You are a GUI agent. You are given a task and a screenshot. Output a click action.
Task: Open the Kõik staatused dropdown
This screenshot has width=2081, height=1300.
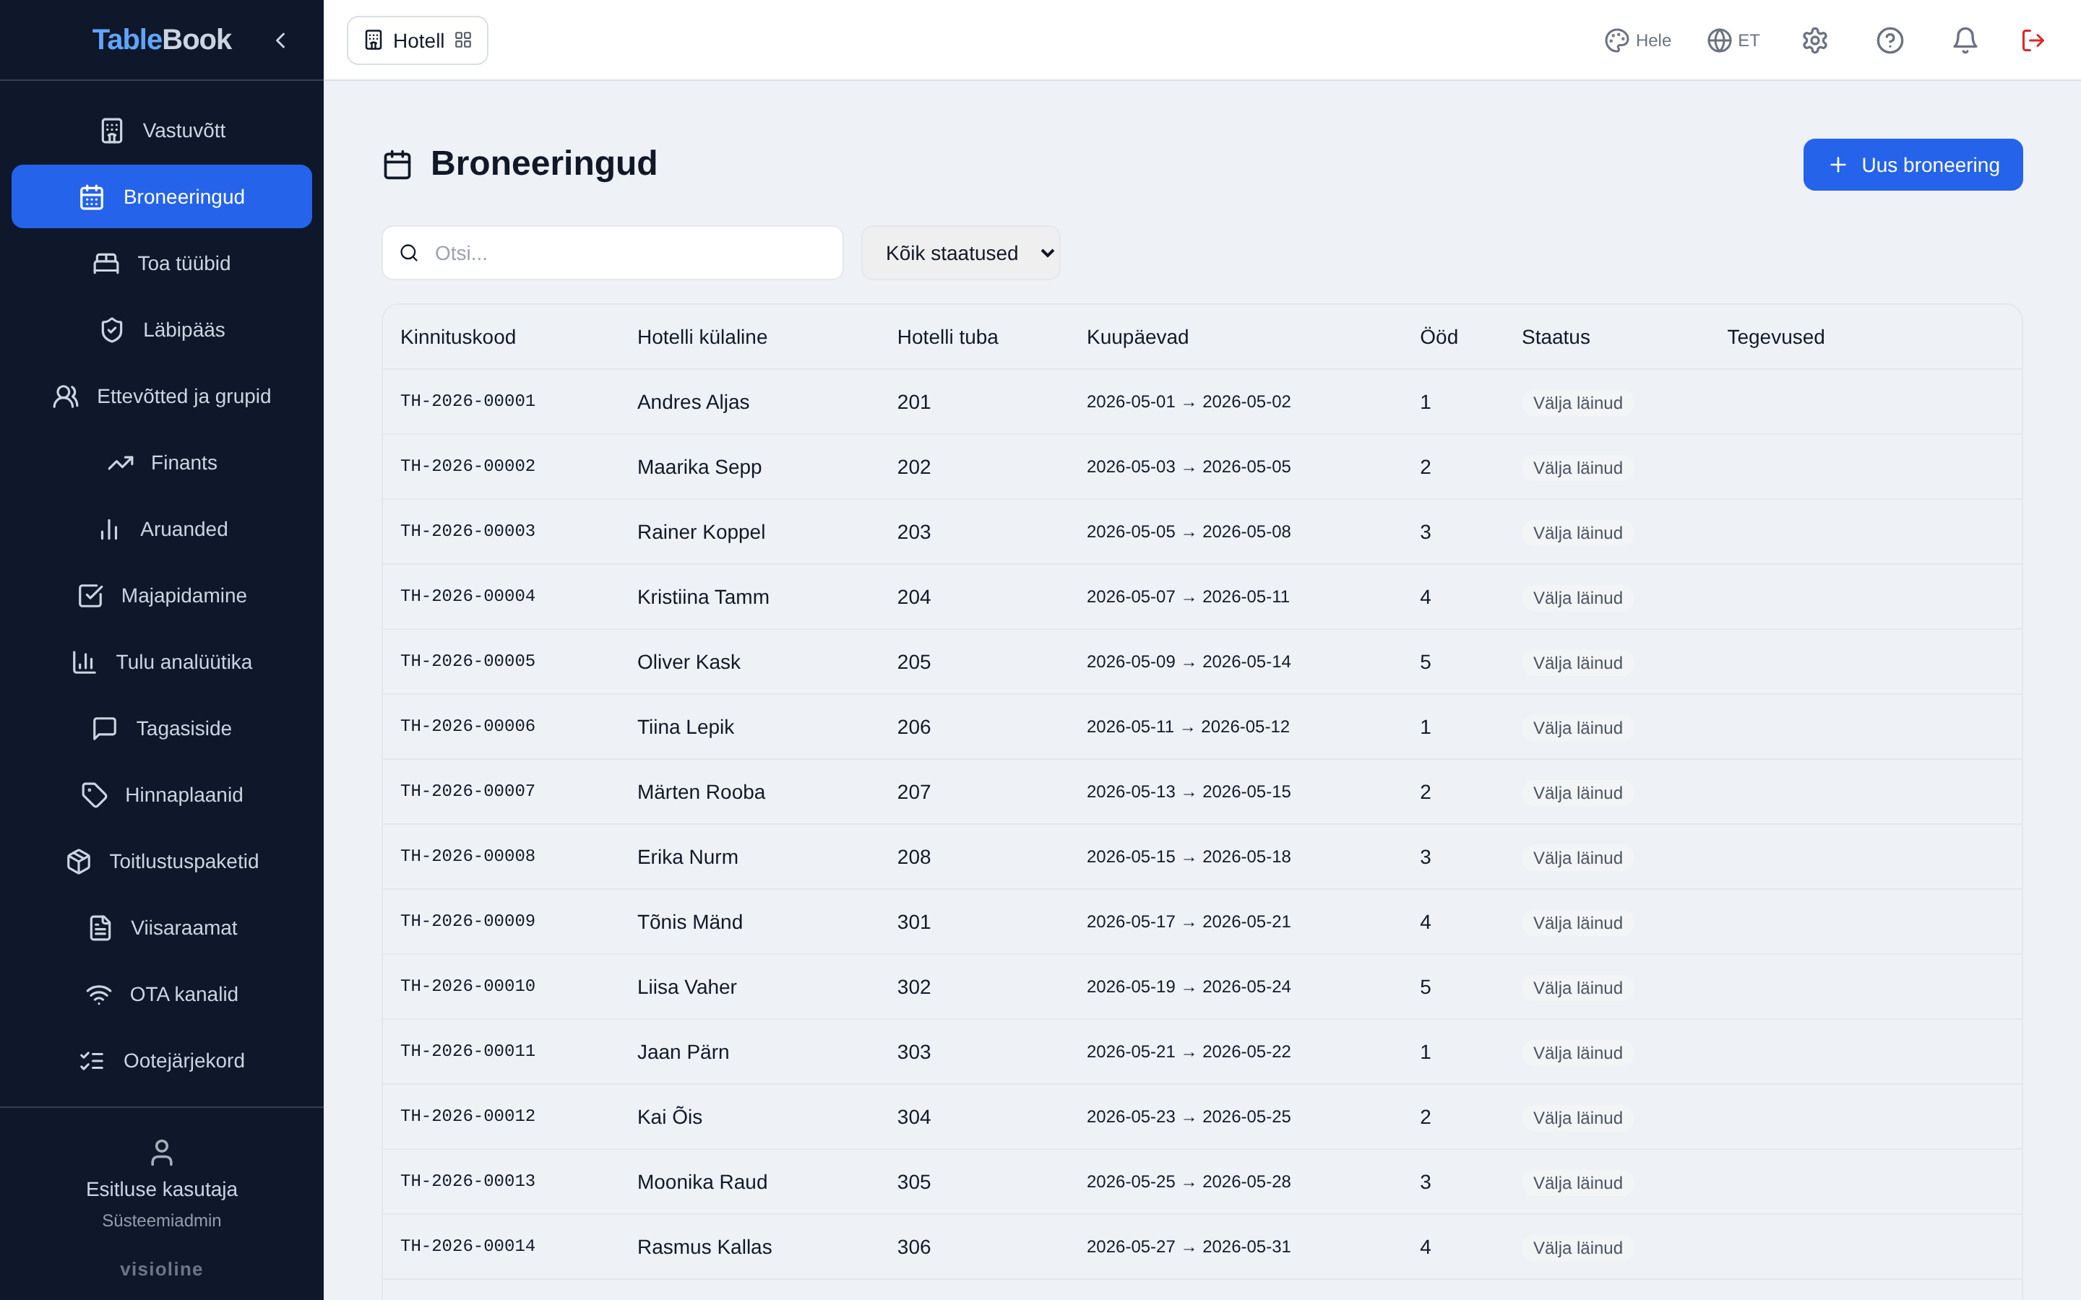click(x=960, y=253)
